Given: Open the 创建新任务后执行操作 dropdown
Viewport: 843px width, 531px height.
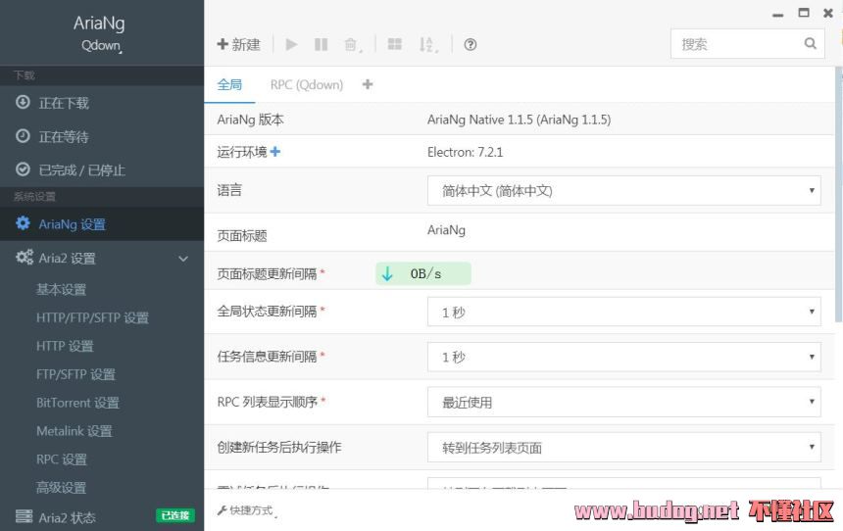Looking at the screenshot, I should [x=623, y=447].
